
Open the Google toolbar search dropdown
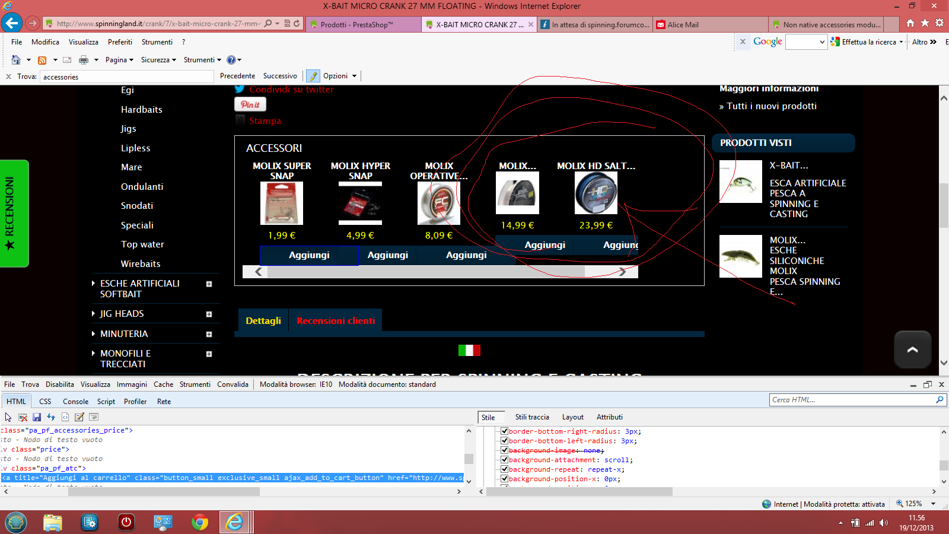[822, 42]
